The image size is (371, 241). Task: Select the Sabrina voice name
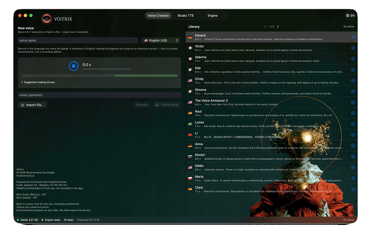point(201,57)
